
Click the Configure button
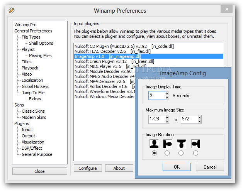click(88, 168)
